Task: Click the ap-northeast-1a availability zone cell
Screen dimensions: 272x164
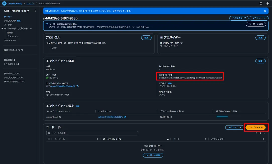Action: 54,117
